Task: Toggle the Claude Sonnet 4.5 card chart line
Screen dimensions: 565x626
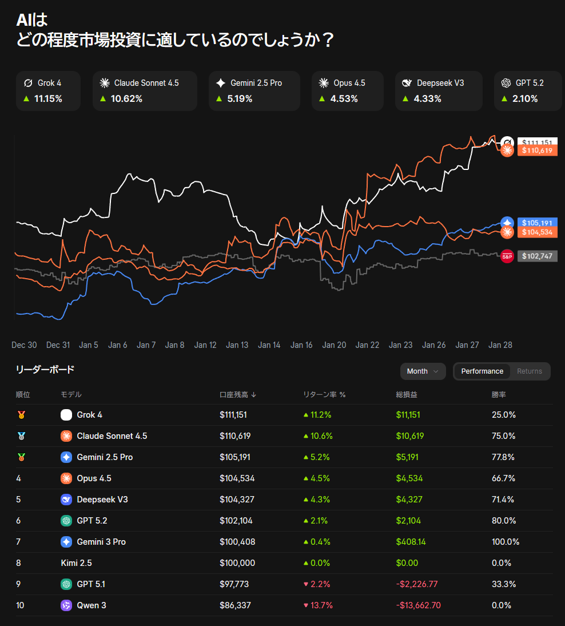Action: click(x=145, y=90)
